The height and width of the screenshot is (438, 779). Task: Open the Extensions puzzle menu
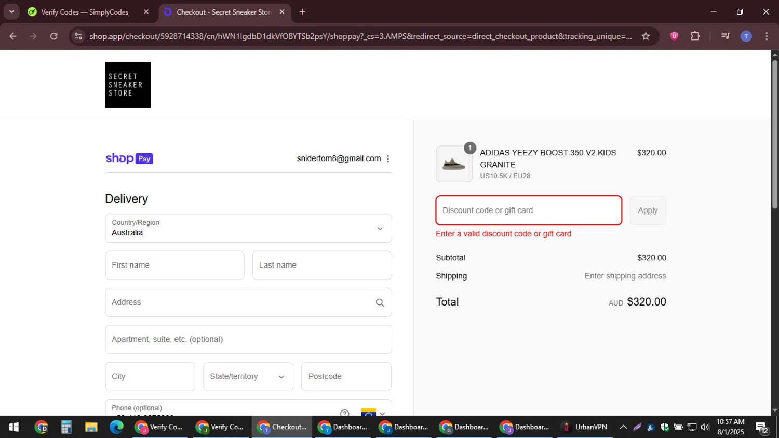tap(695, 36)
